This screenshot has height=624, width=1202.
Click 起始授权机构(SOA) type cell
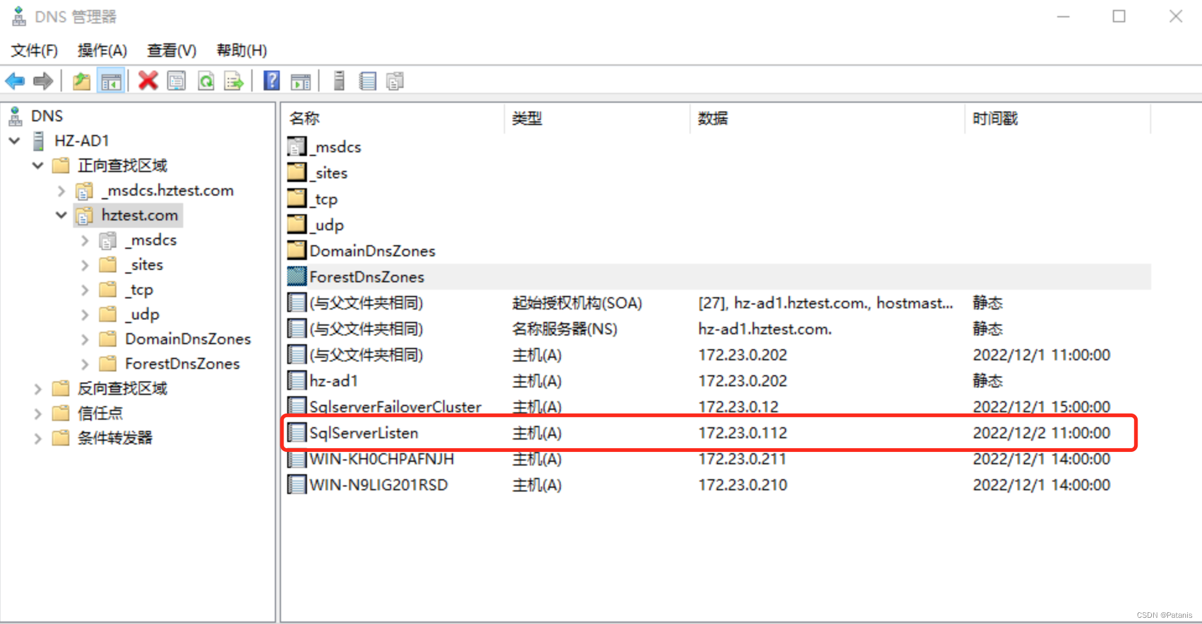pyautogui.click(x=577, y=303)
